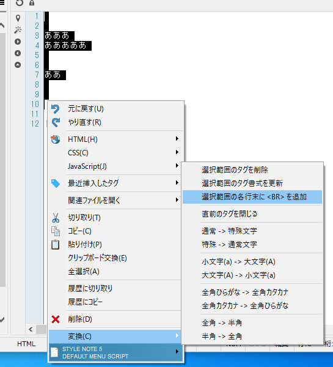Choose 全選択(A) menu entry
Image resolution: width=333 pixels, height=367 pixels.
(x=116, y=272)
